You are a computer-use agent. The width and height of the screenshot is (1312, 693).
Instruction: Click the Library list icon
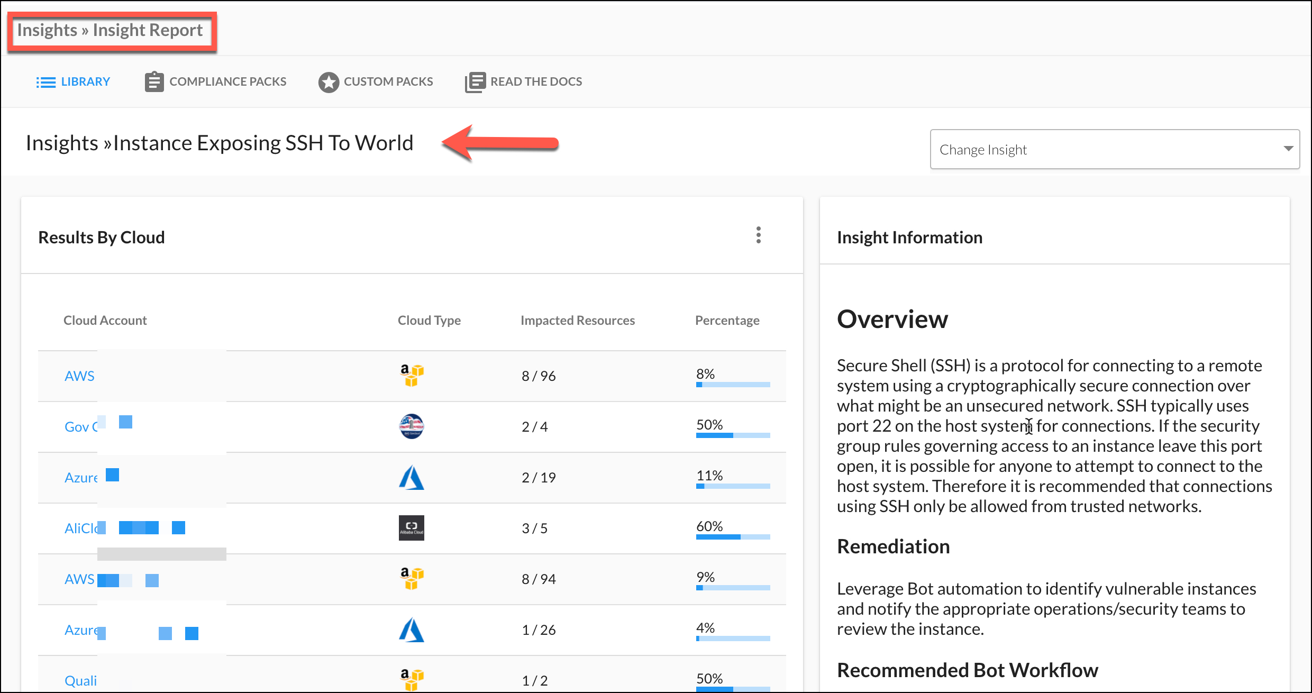click(46, 82)
